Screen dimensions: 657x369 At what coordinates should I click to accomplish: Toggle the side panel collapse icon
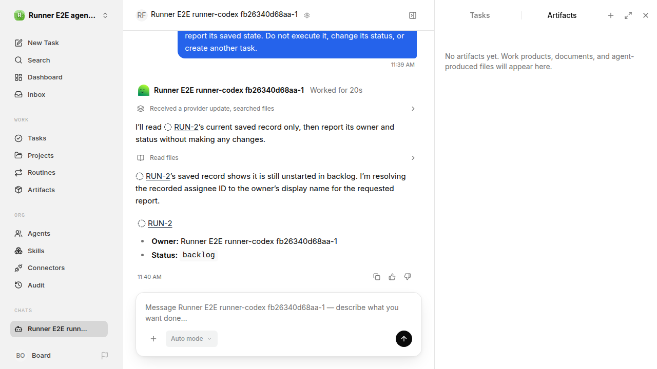point(413,15)
